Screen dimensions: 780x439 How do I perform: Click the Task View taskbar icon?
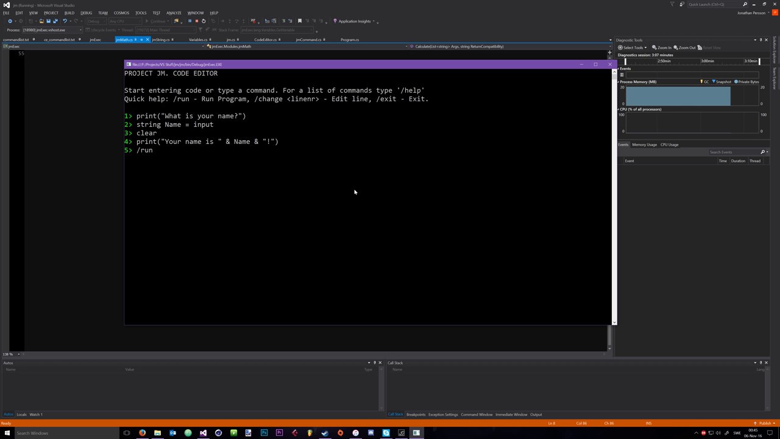127,433
